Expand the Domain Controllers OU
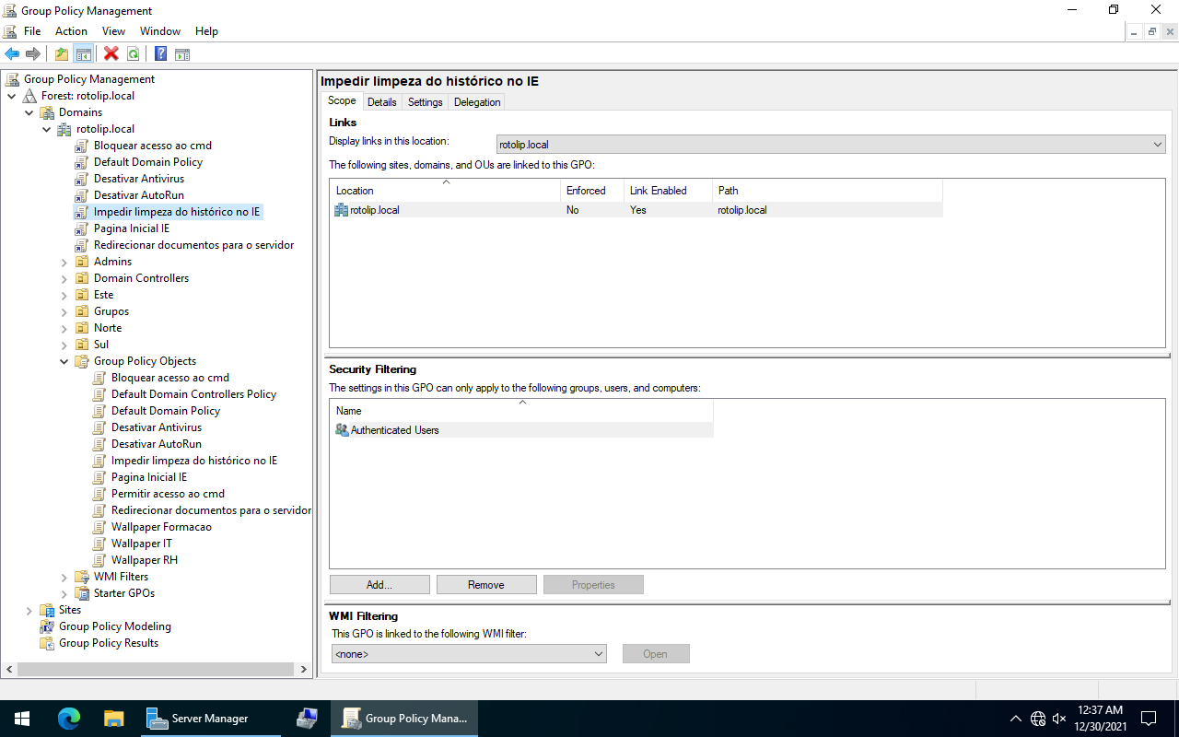 click(64, 278)
